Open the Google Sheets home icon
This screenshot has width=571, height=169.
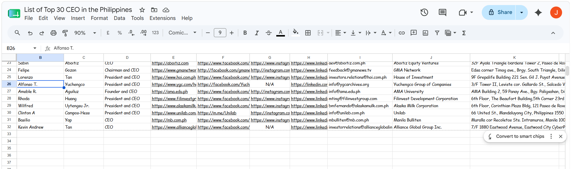14,13
